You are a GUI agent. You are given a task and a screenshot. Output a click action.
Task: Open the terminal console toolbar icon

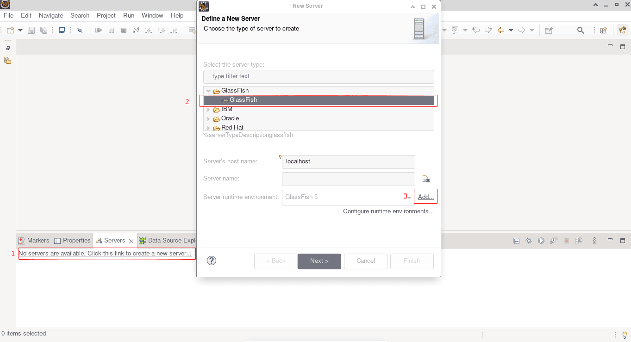[62, 30]
